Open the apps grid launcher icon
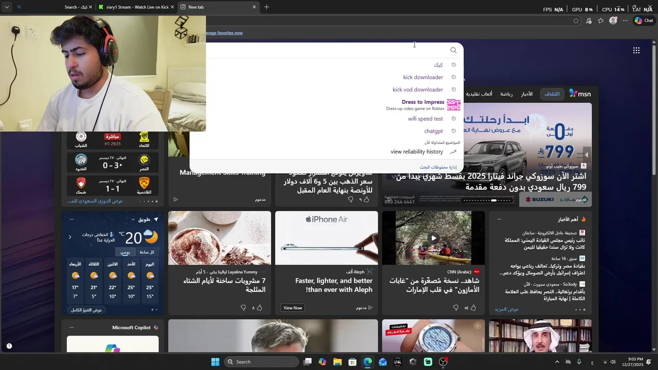The image size is (658, 370). (636, 50)
